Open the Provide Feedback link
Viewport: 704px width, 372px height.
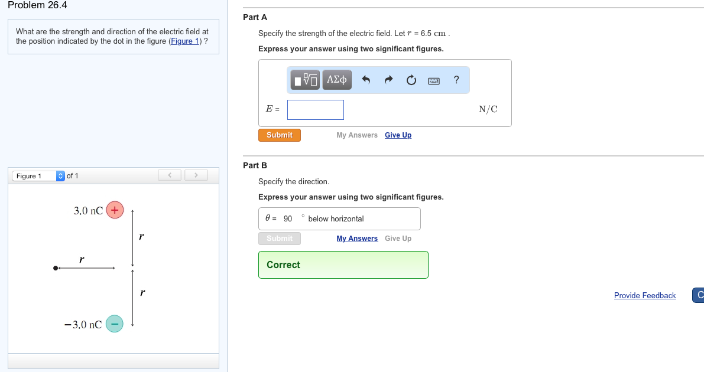coord(645,295)
